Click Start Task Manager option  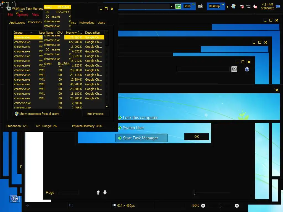[141, 138]
